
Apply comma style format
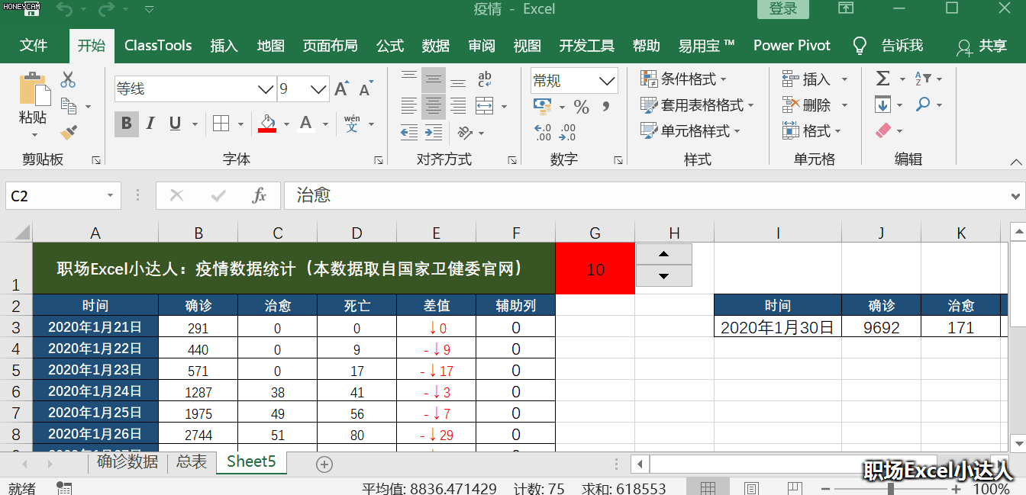[606, 107]
